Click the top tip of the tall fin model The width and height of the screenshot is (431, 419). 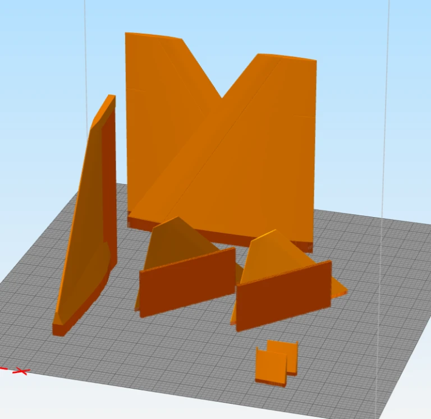coord(111,98)
